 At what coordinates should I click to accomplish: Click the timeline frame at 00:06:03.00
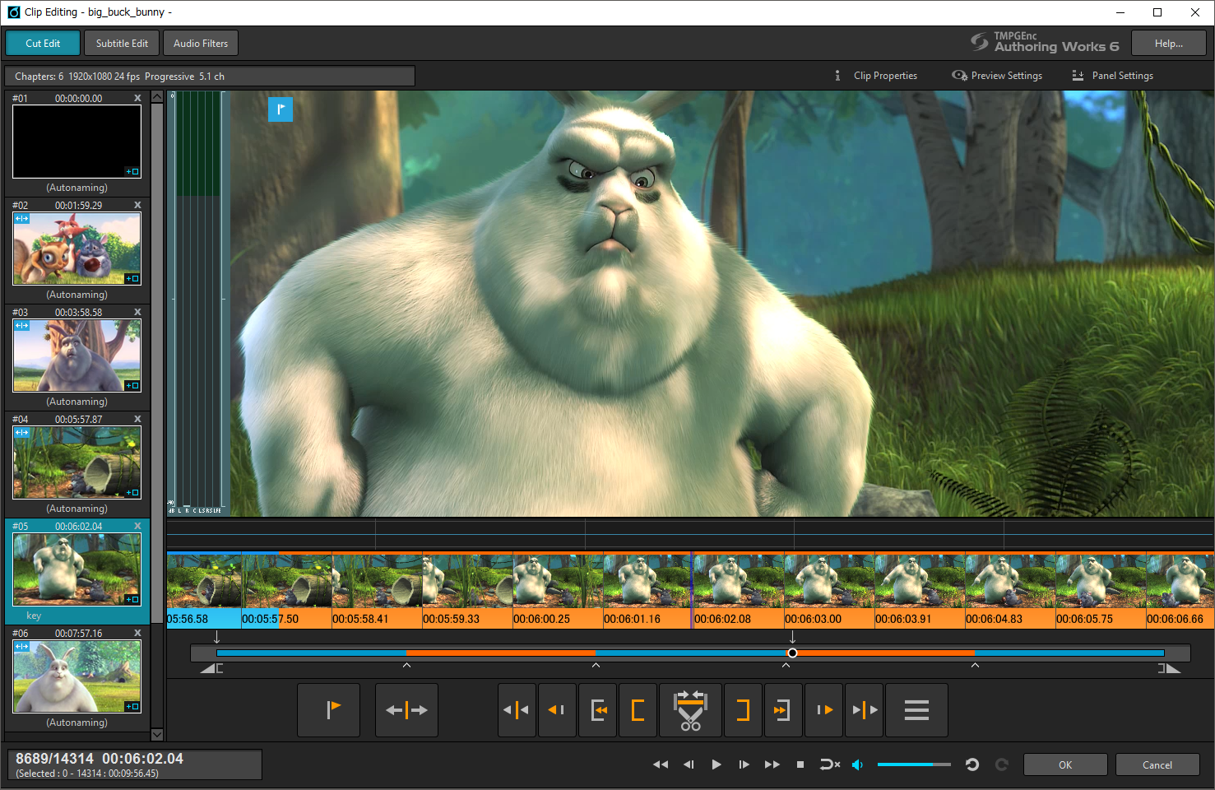pos(829,591)
